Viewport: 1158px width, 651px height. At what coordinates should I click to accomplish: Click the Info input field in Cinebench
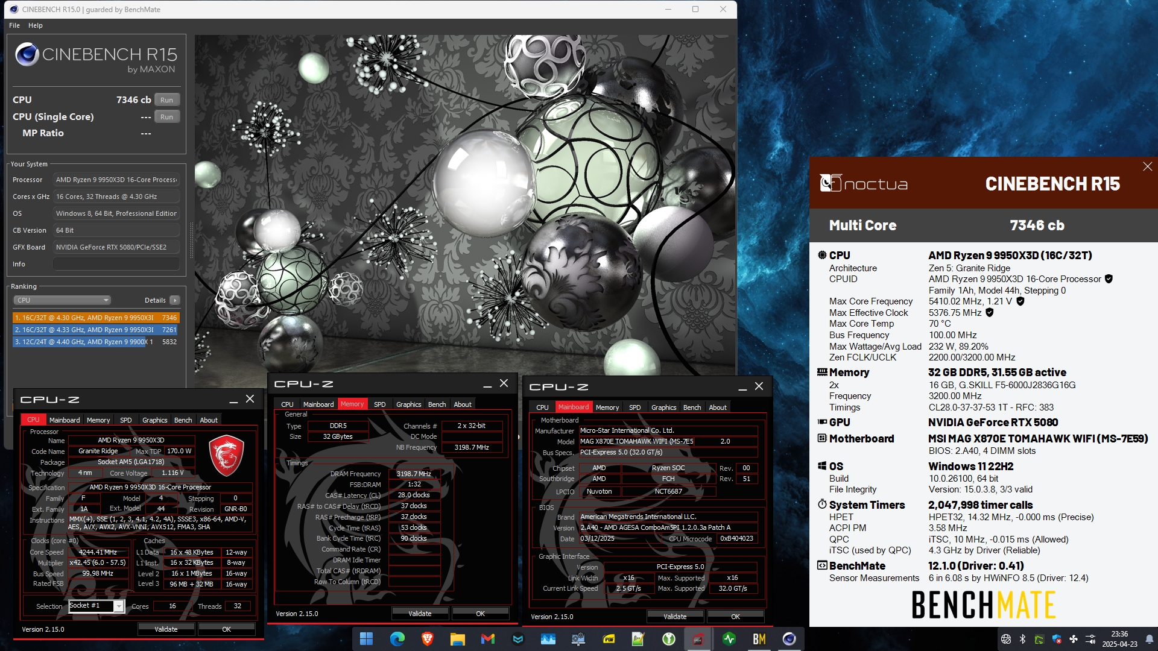tap(116, 264)
